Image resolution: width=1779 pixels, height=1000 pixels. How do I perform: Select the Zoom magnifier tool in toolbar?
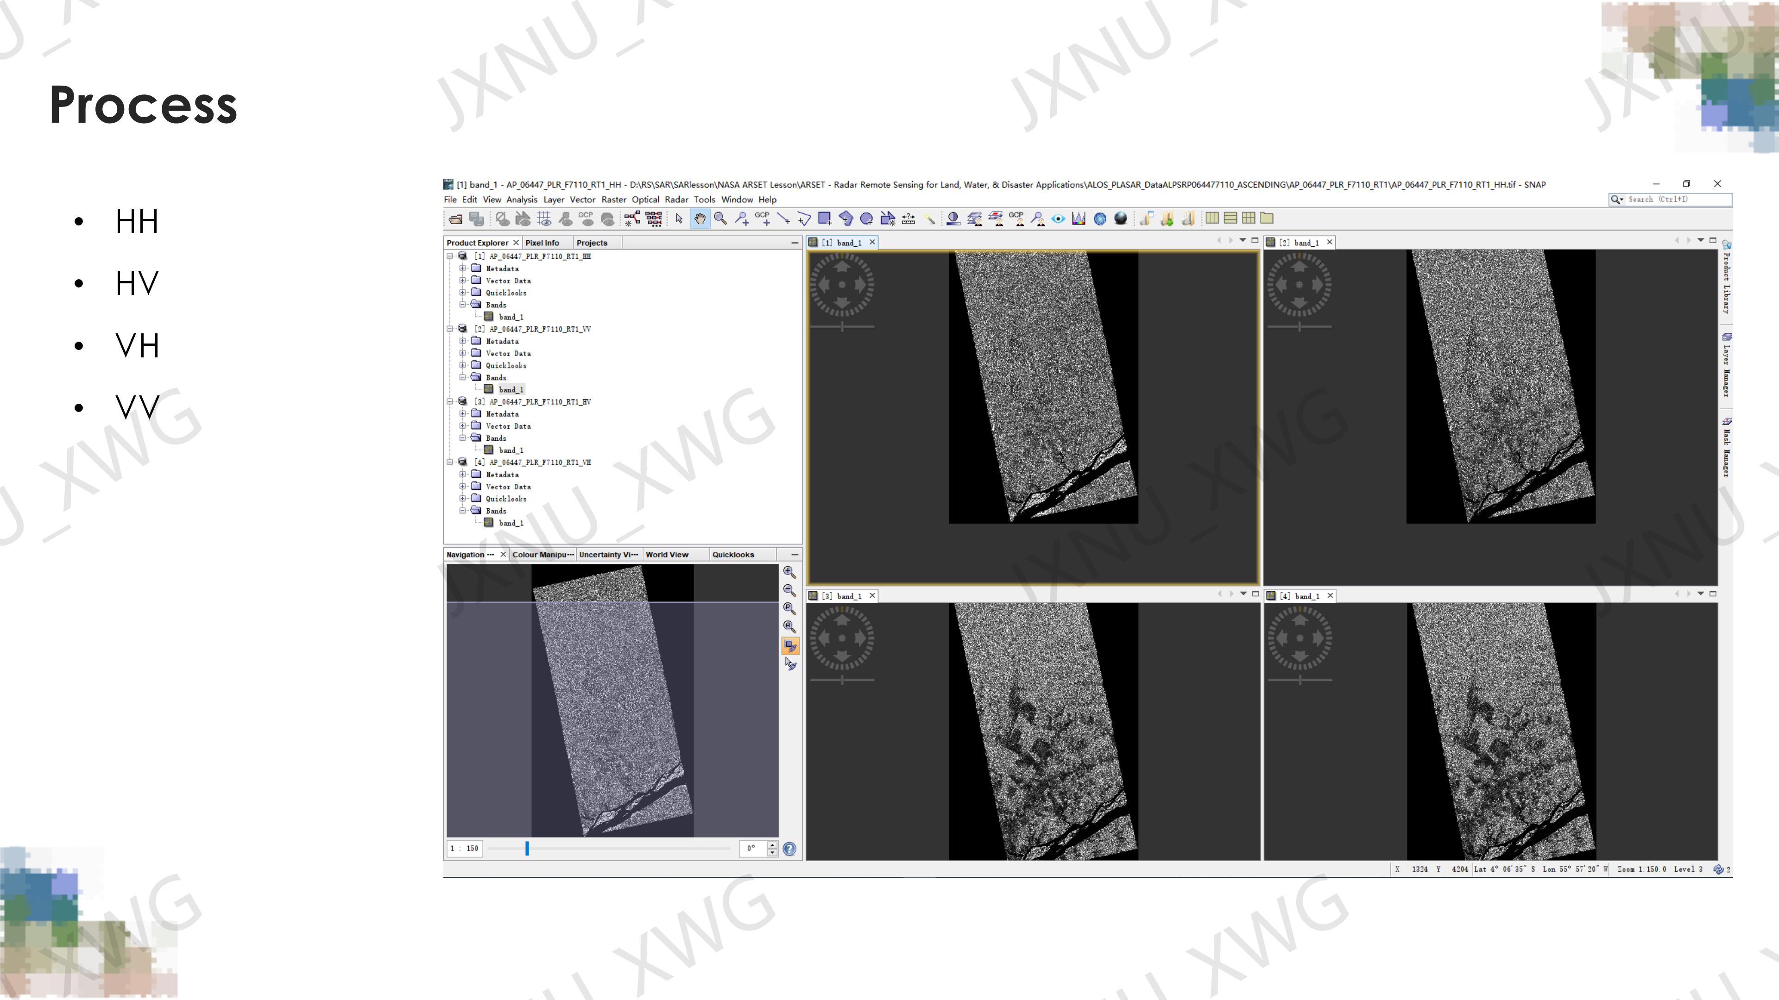[720, 219]
